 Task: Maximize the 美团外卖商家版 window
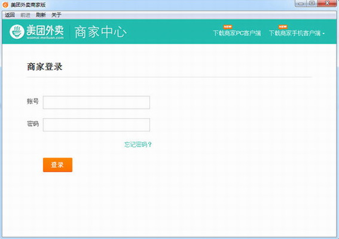(x=311, y=4)
